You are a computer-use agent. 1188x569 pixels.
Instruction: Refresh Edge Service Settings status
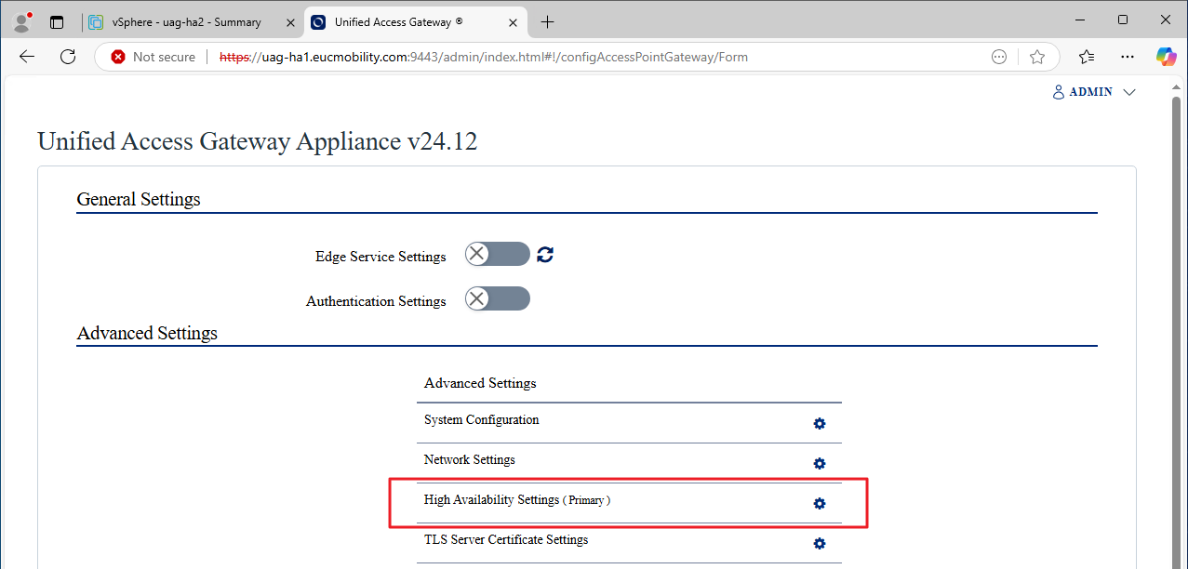pos(544,254)
